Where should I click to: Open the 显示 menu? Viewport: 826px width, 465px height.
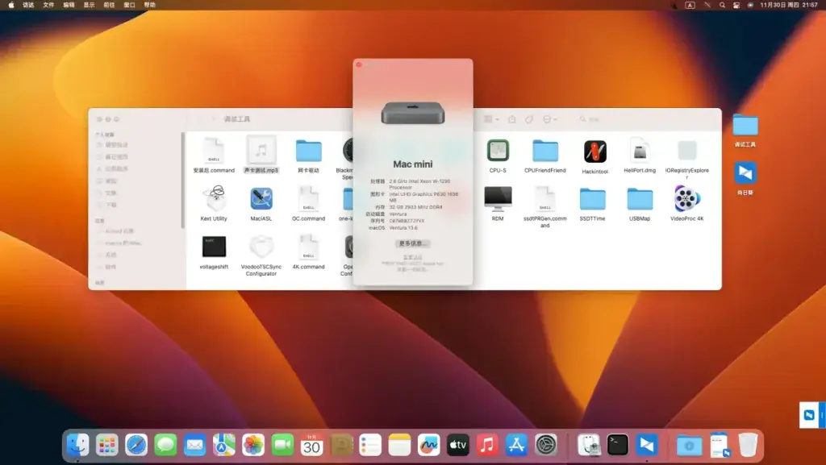[89, 5]
